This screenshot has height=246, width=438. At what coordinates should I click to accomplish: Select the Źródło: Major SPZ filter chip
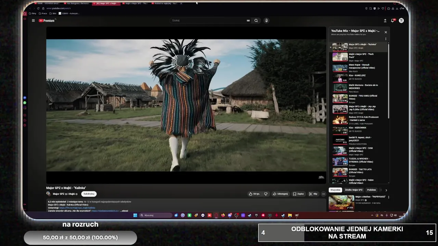coord(354,190)
